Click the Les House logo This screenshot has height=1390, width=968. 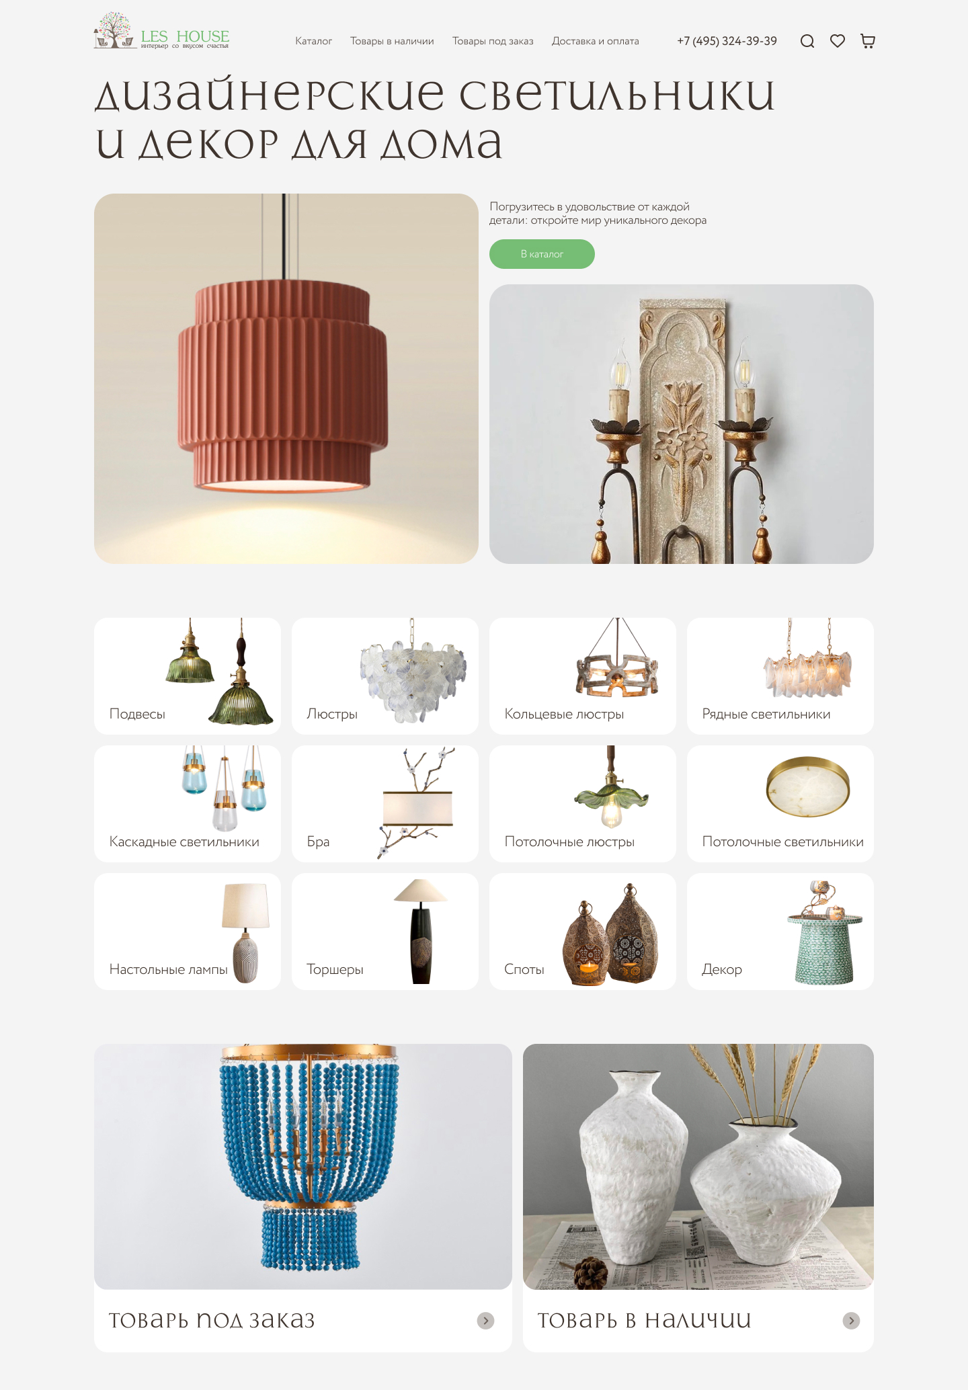[x=162, y=31]
